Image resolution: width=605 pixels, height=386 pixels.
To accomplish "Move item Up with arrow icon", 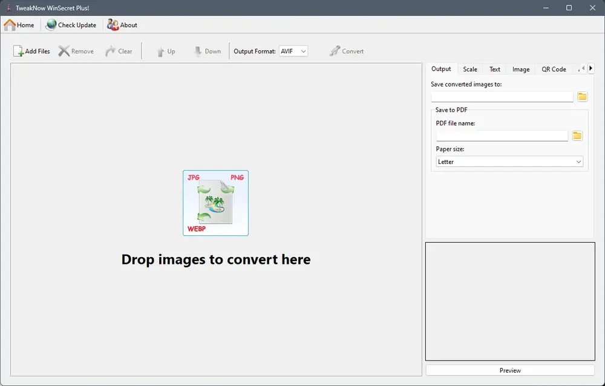I will coord(160,51).
